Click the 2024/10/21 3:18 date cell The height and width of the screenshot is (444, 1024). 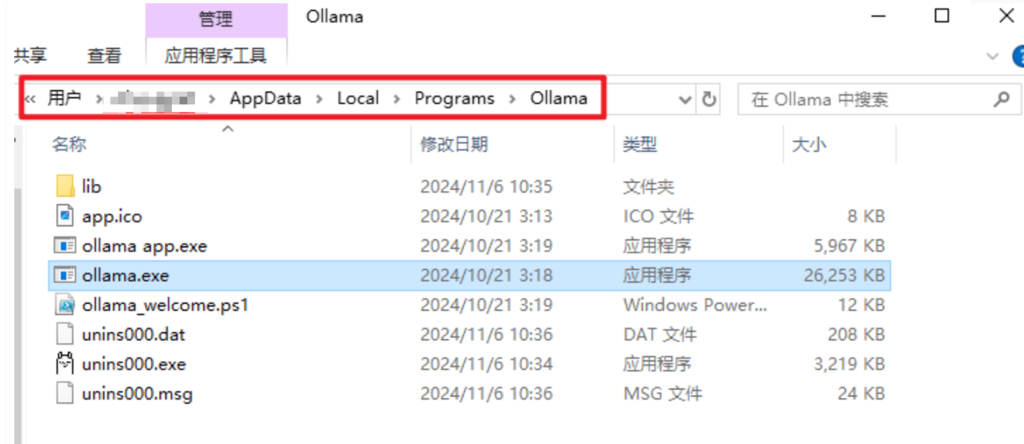point(486,275)
